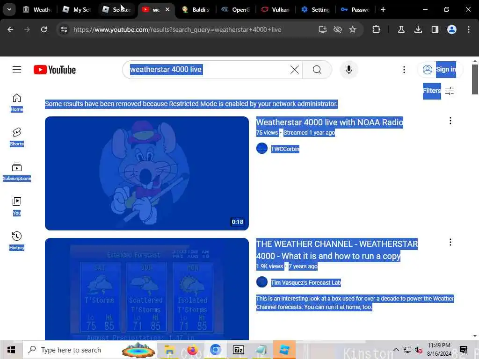479x359 pixels.
Task: Toggle the browser side panel
Action: [x=435, y=29]
